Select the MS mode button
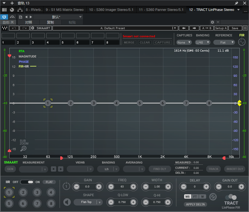 click(188, 196)
